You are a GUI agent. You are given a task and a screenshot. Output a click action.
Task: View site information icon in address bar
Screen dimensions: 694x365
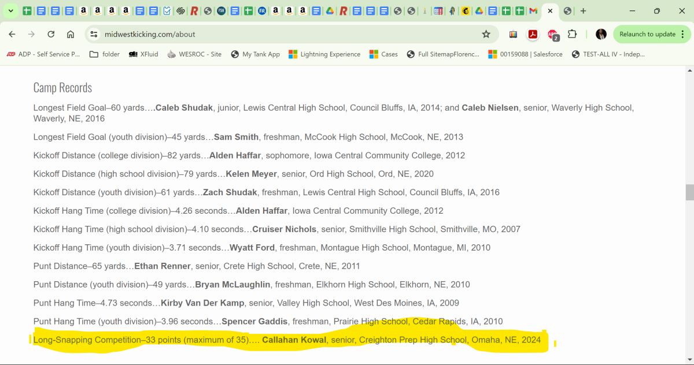(94, 34)
